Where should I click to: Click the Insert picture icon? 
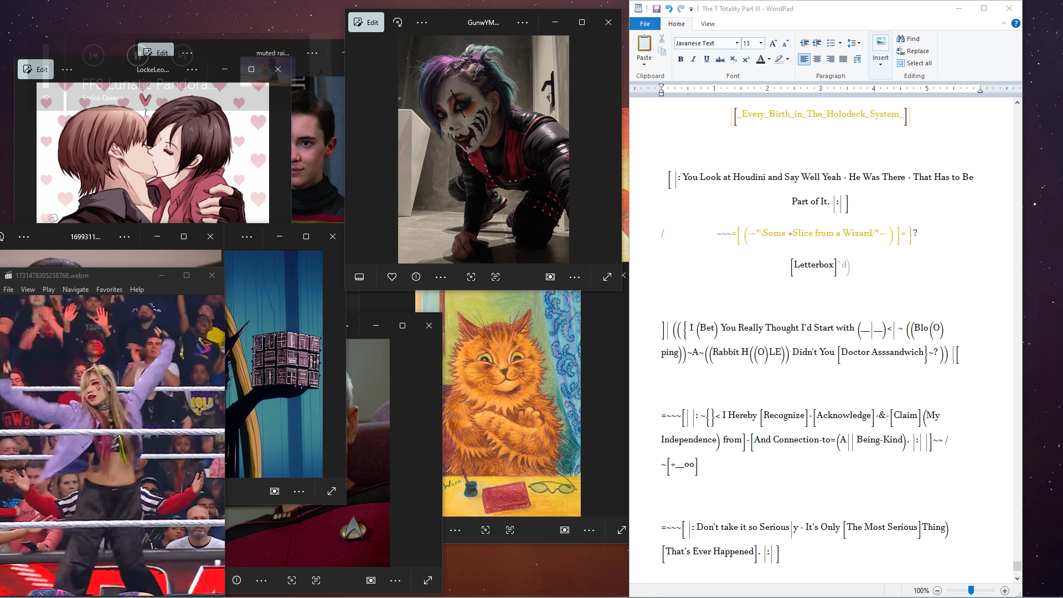[880, 43]
